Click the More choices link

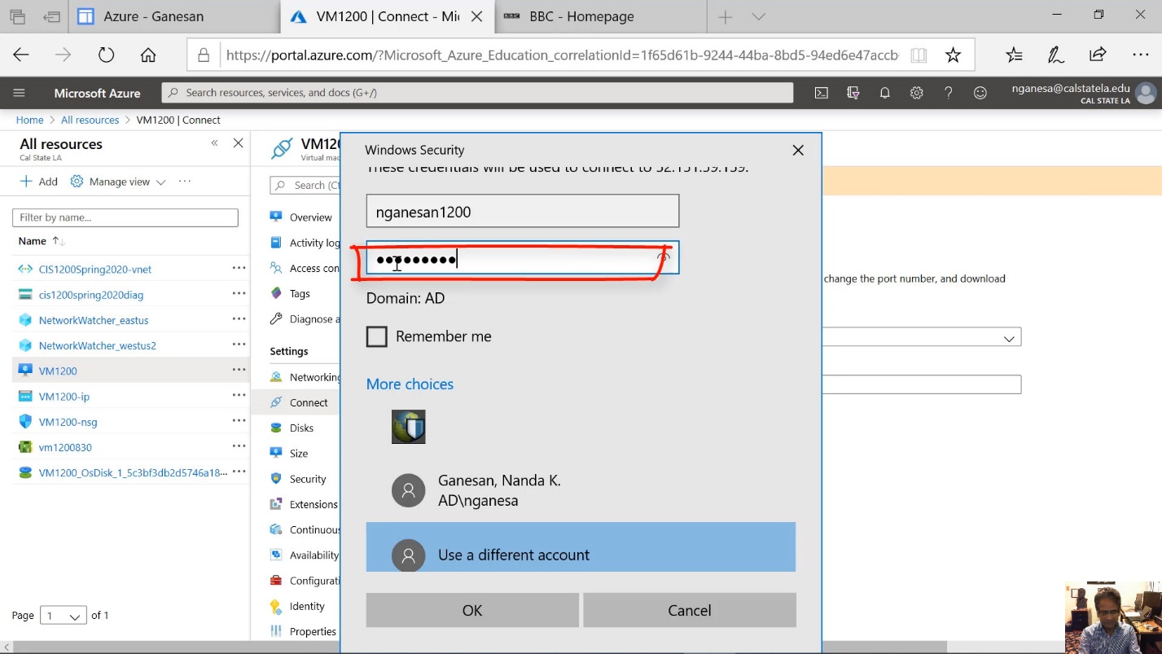[410, 384]
